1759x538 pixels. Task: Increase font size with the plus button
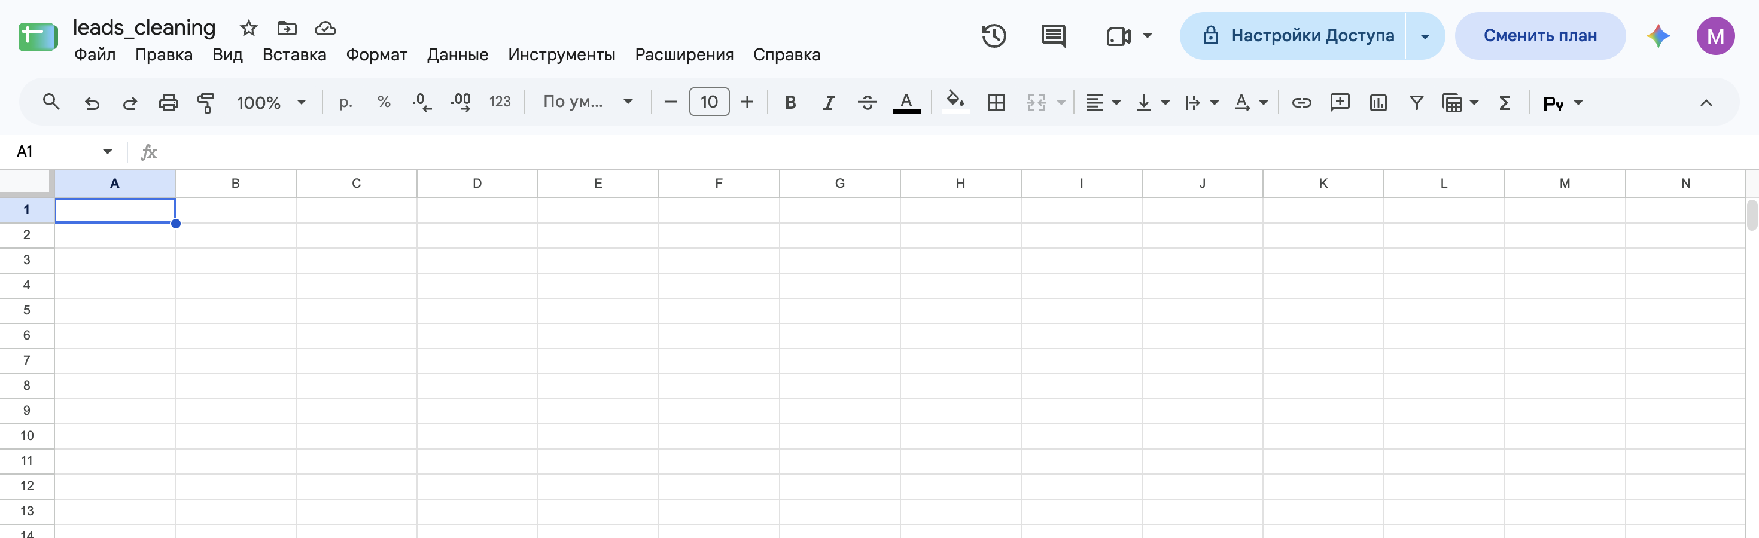point(747,102)
